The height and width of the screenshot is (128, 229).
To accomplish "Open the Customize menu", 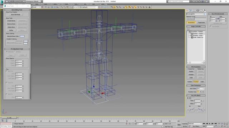I will coord(81,4).
